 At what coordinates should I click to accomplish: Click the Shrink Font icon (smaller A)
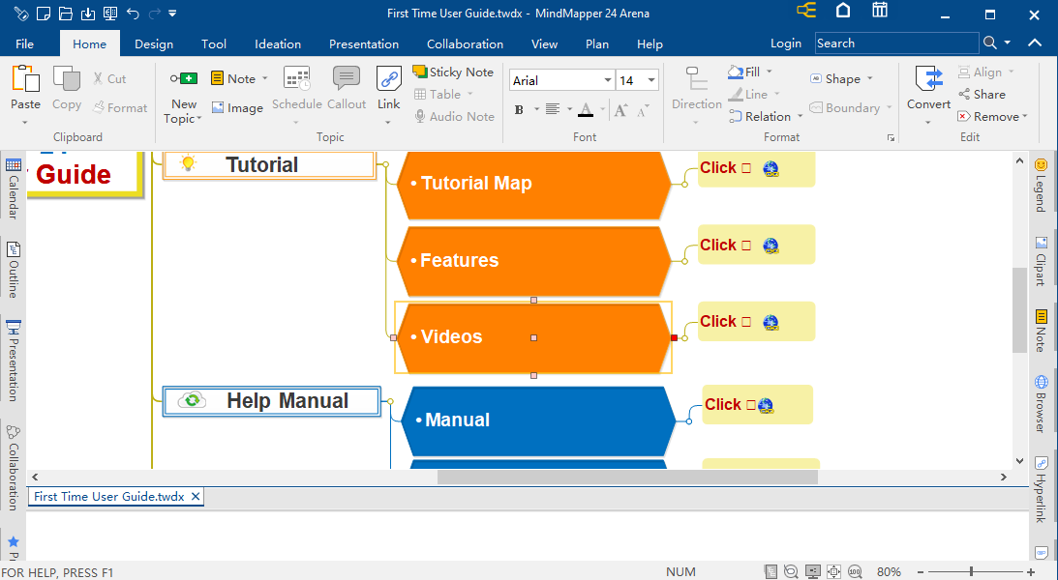643,110
